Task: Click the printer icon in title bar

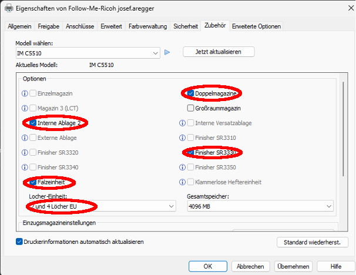Action: pos(9,8)
